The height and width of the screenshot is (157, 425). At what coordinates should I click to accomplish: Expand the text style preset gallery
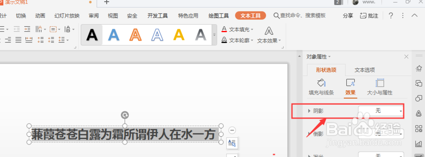coord(214,35)
